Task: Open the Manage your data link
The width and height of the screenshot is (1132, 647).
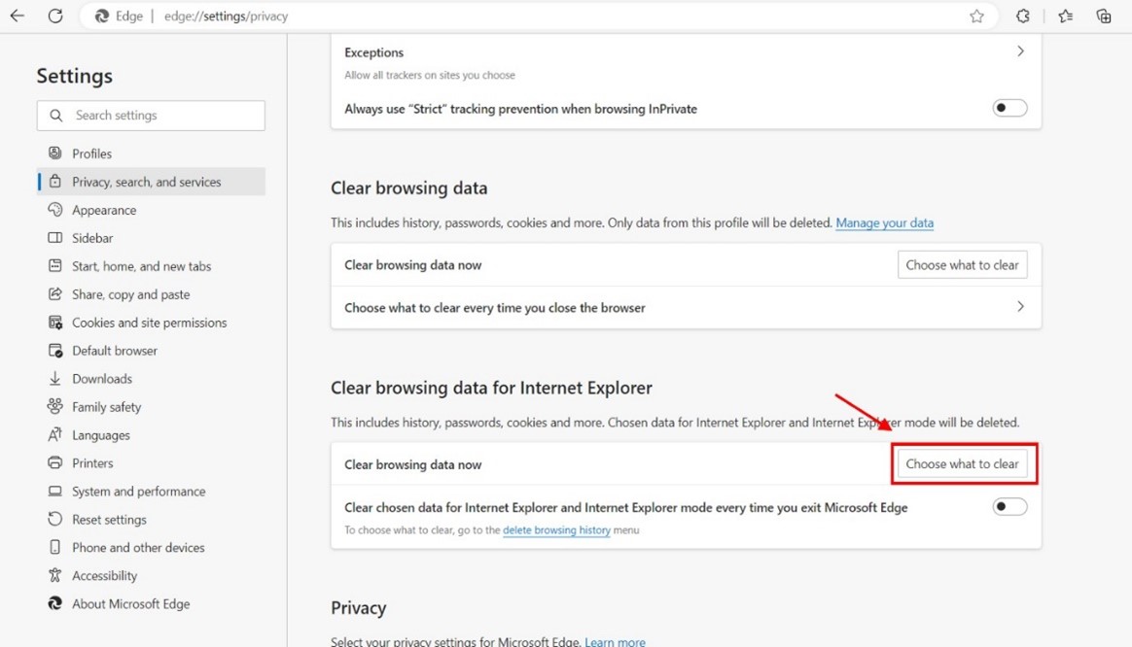Action: coord(884,222)
